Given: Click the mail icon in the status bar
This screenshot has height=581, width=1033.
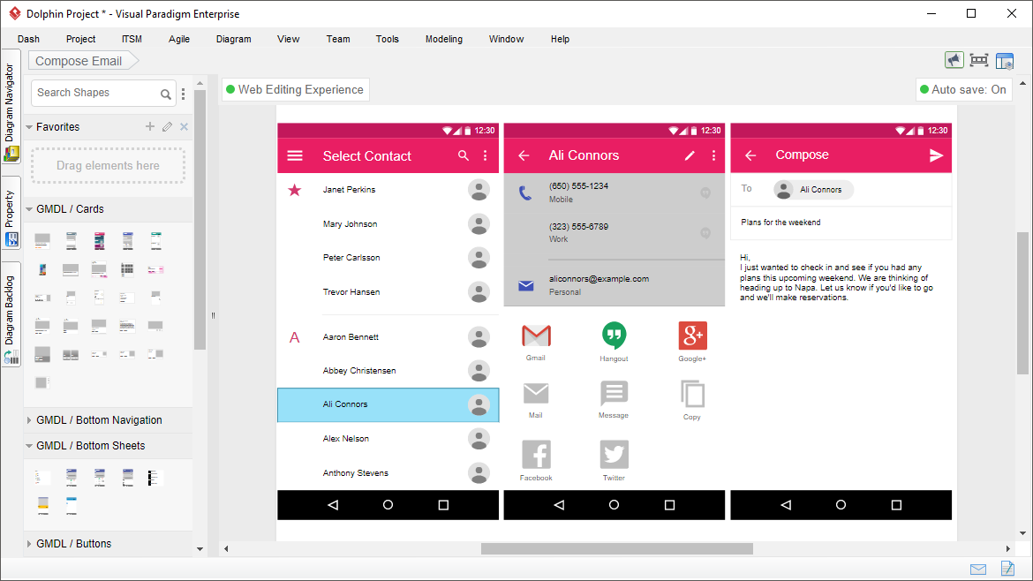Looking at the screenshot, I should pos(978,570).
